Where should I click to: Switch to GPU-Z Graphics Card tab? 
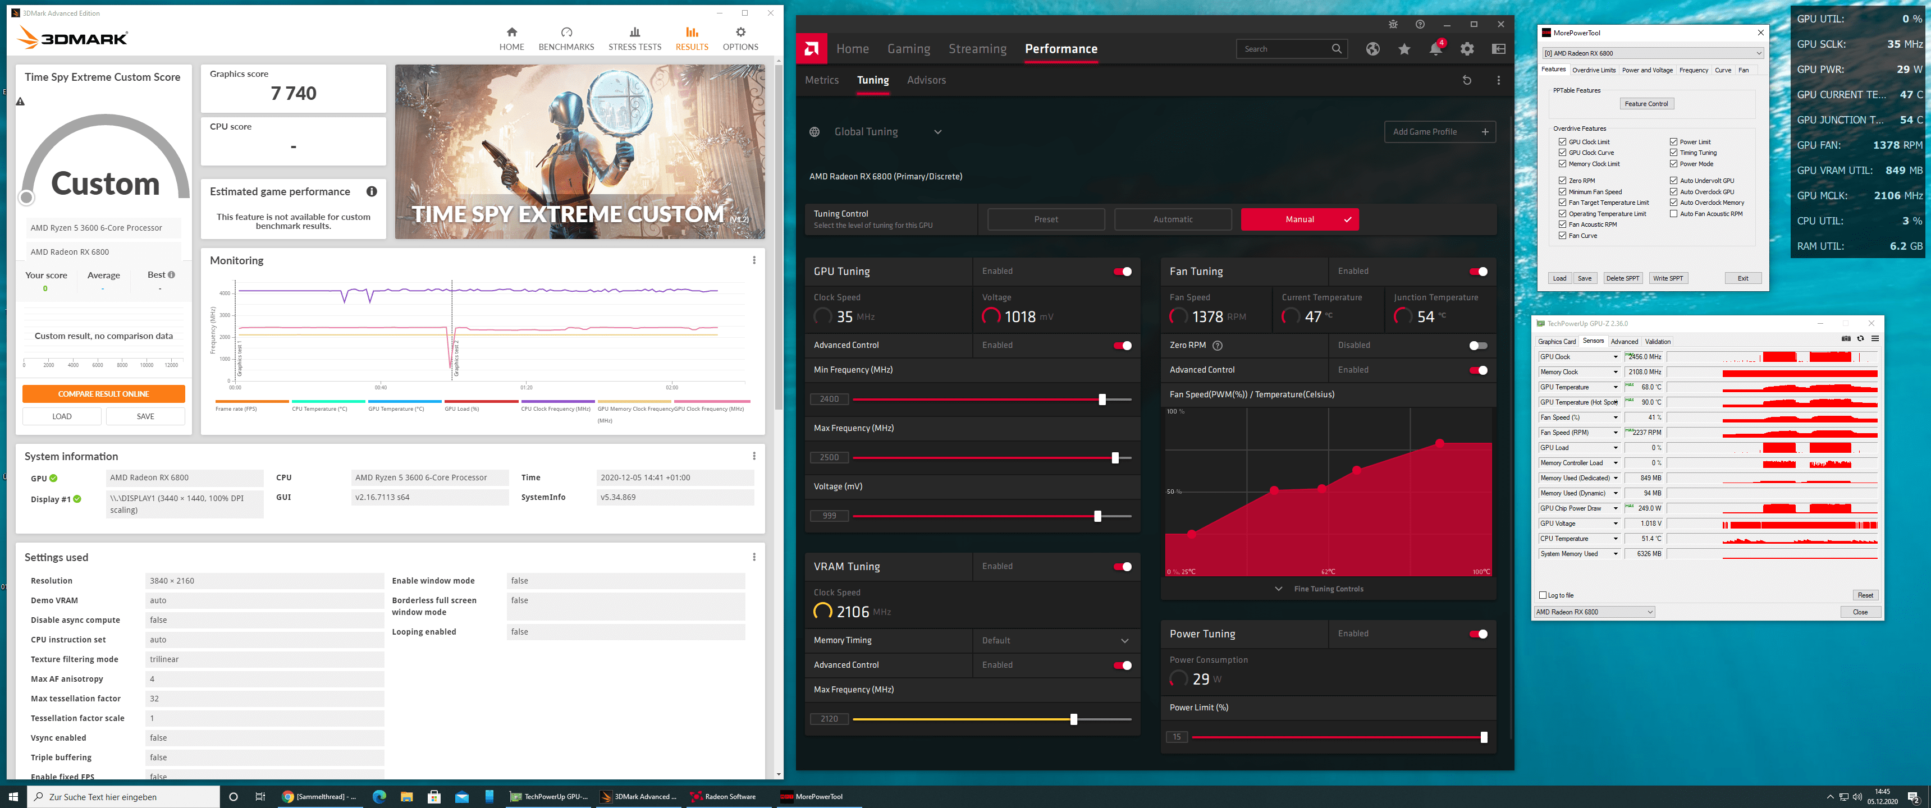pos(1556,342)
